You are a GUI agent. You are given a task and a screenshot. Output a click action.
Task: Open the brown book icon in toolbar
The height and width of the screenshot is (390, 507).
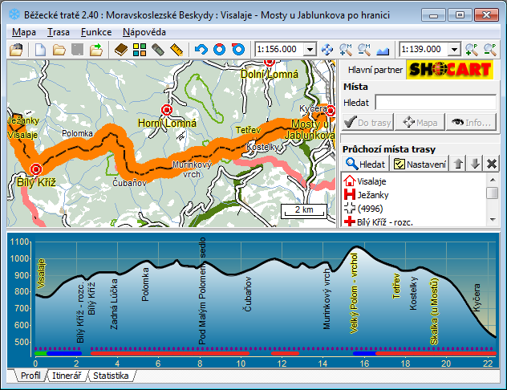(121, 50)
